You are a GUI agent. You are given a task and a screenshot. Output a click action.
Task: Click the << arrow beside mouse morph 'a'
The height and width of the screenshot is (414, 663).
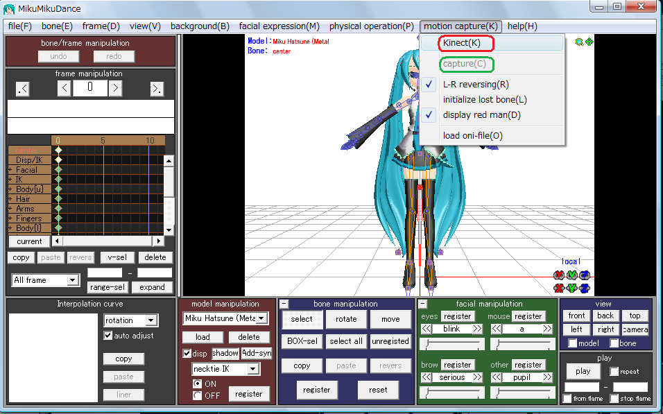click(496, 329)
